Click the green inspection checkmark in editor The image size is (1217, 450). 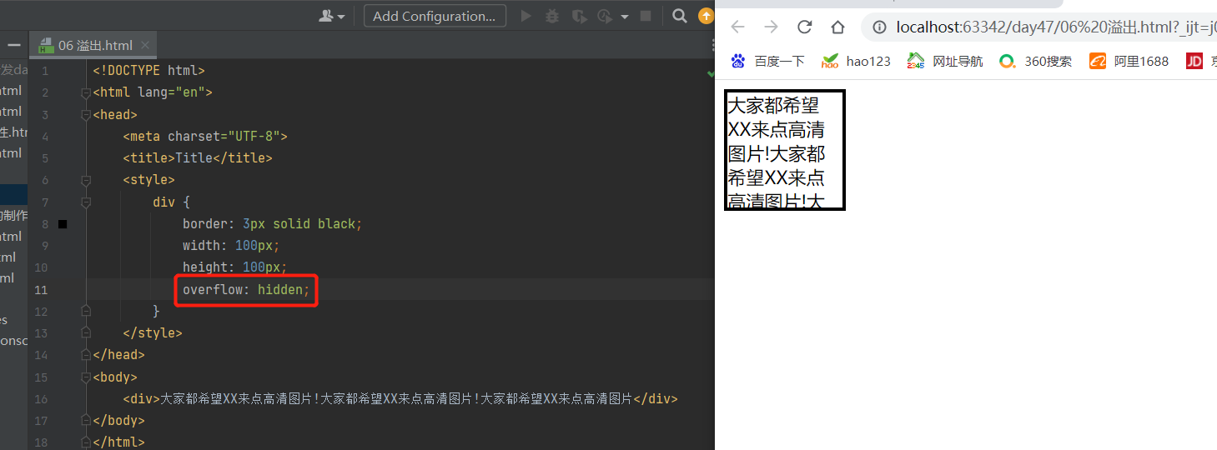(710, 73)
